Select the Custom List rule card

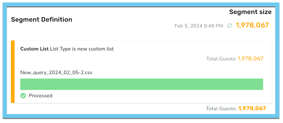coord(141,72)
